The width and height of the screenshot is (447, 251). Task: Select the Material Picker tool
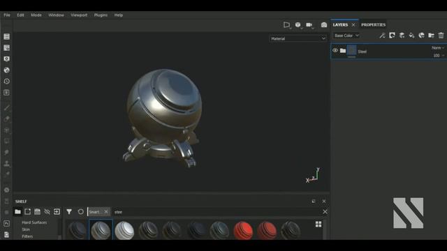[6, 174]
